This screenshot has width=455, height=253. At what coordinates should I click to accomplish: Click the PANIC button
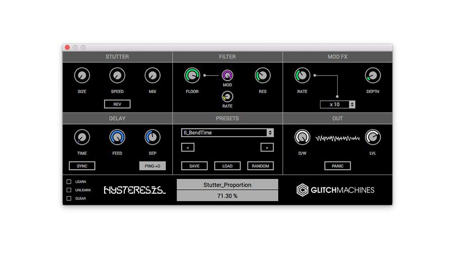click(338, 166)
